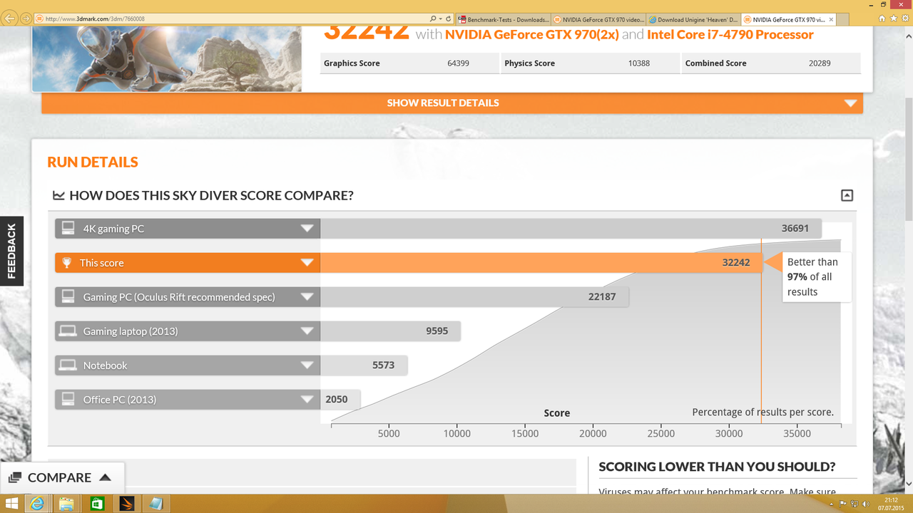This screenshot has width=913, height=513.
Task: Click the Refresh page icon
Action: [448, 19]
